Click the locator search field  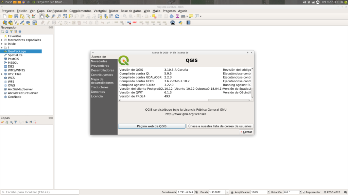(x=40, y=192)
